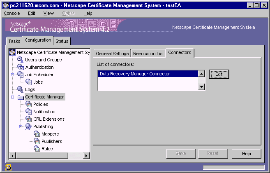Viewport: 270px width, 173px height.
Task: Collapse the Job Scheduler tree node
Action: [13, 75]
